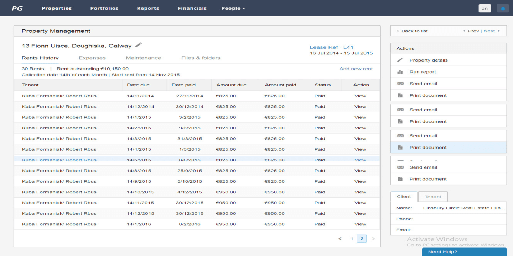The height and width of the screenshot is (256, 513).
Task: View the rent due 14/8/2015
Action: click(360, 170)
